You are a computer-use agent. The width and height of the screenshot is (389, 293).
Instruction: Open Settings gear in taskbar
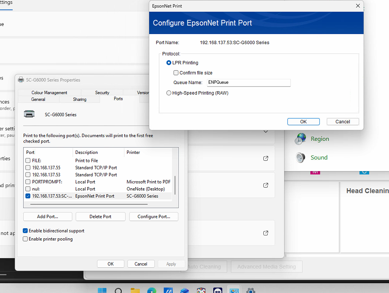(x=251, y=290)
